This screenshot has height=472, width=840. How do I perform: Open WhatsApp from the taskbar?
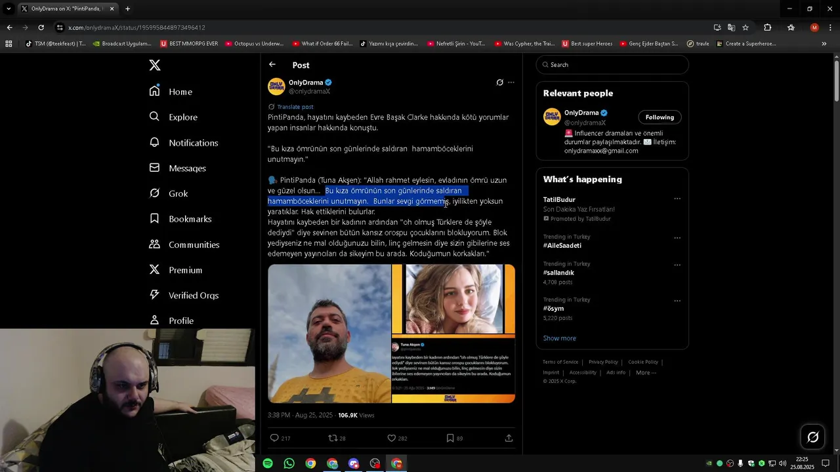coord(289,463)
